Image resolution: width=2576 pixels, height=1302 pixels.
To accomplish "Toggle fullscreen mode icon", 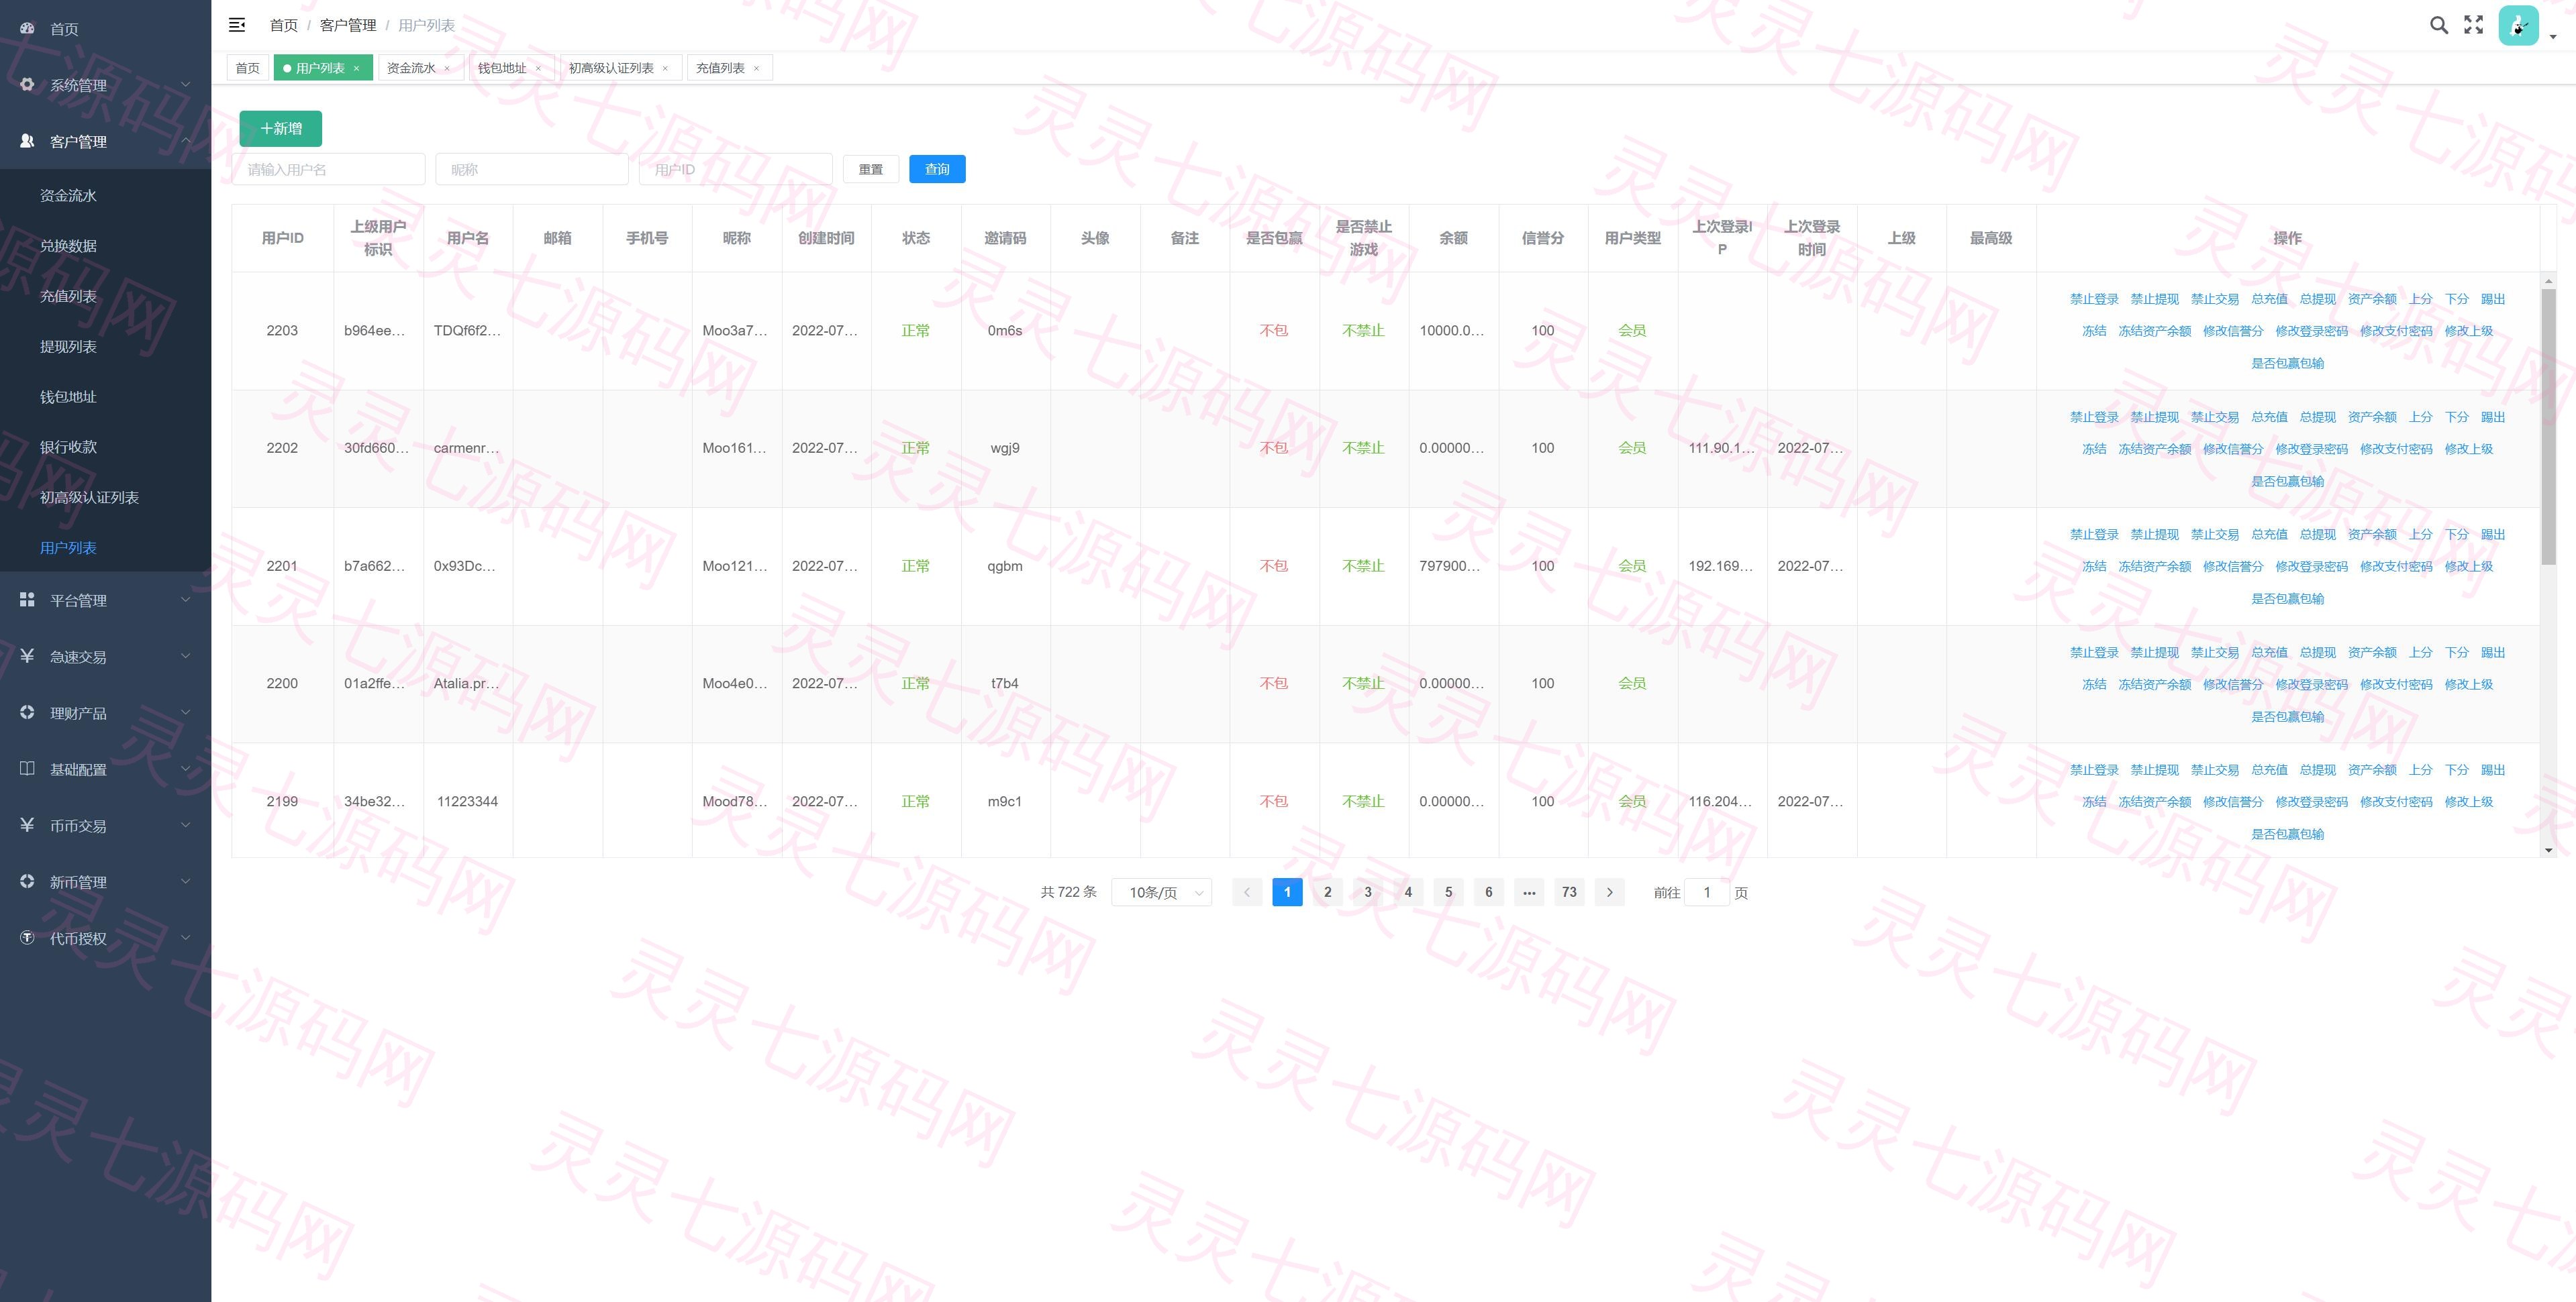I will [x=2473, y=25].
